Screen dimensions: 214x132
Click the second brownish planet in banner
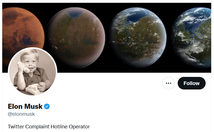76,37
